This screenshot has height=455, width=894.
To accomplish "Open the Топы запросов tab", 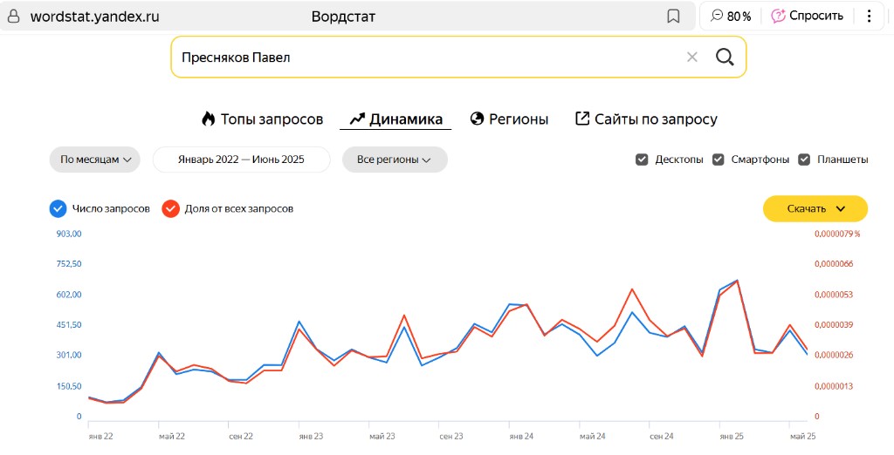I will pyautogui.click(x=262, y=119).
